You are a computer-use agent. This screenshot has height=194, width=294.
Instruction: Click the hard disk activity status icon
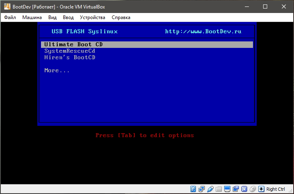[193, 189]
